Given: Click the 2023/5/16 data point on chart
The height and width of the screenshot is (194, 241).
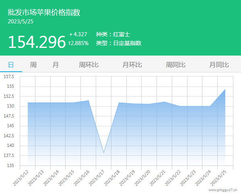Looking at the screenshot, I should coord(89,101).
